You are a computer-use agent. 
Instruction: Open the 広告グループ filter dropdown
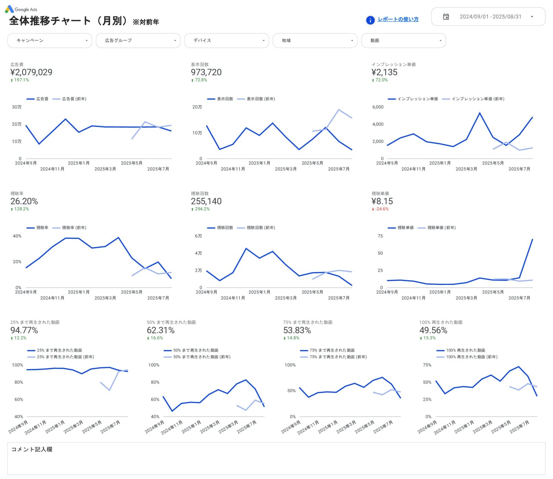tap(138, 40)
